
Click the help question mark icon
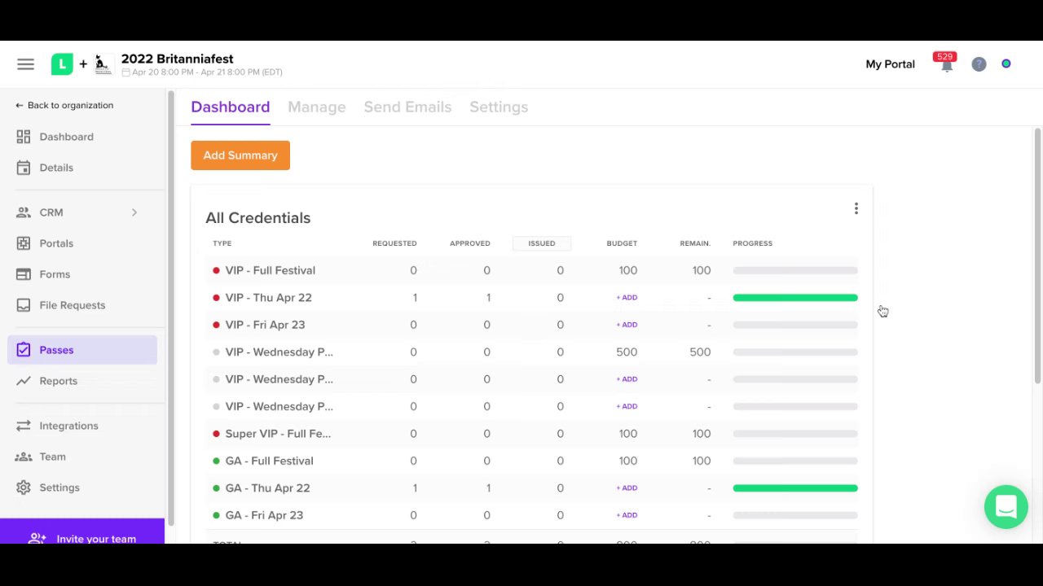pyautogui.click(x=979, y=64)
